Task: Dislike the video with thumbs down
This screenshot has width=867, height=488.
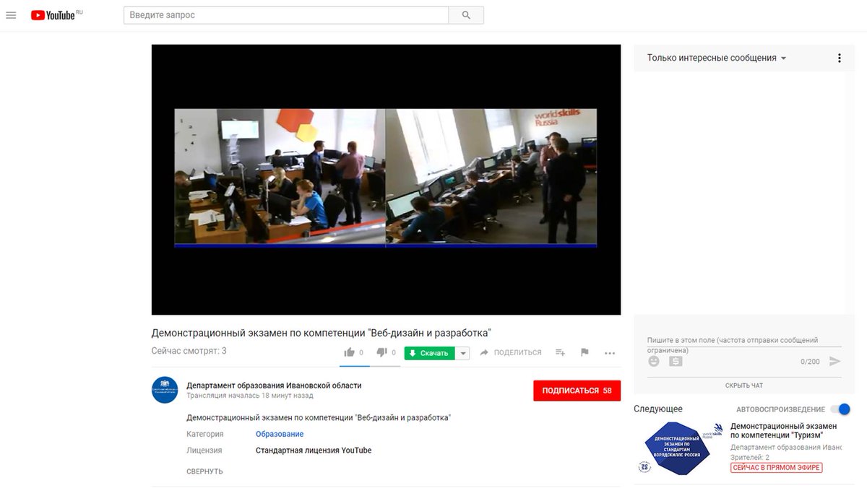Action: (x=382, y=352)
